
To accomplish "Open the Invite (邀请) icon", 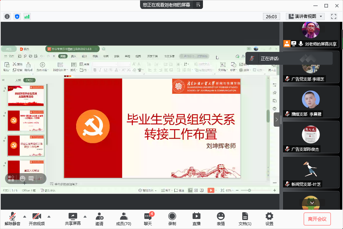I will pyautogui.click(x=99, y=219).
